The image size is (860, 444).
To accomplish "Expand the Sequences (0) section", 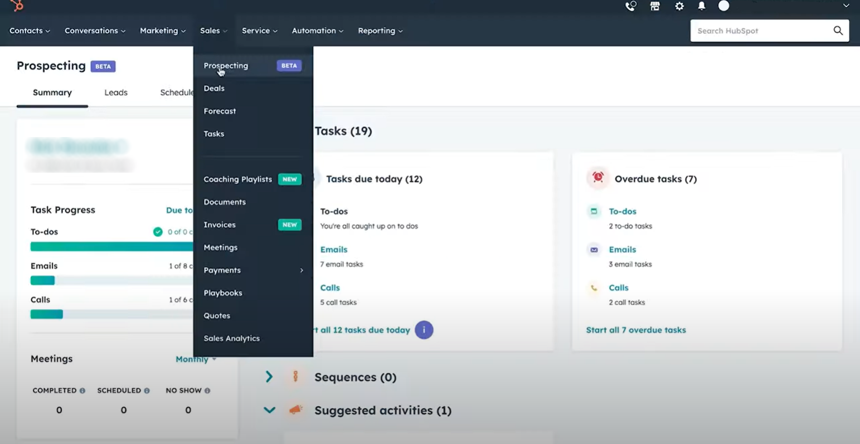I will coord(269,377).
